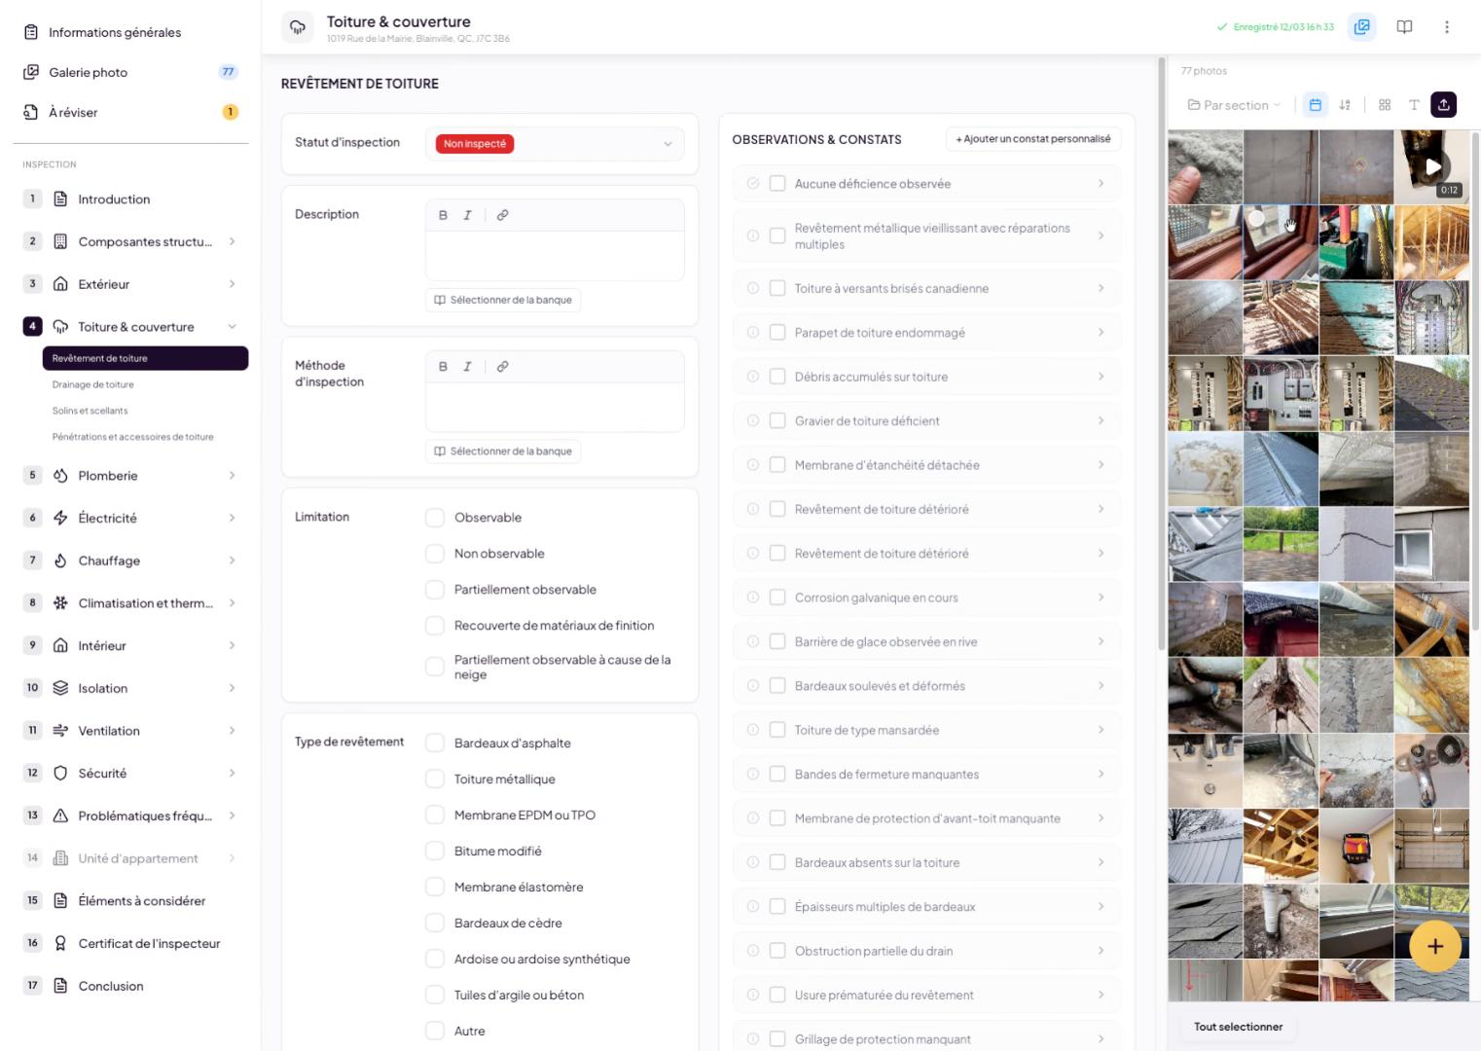Click info icon beside Gravier de toiture déficient
The image size is (1481, 1051).
pos(753,420)
